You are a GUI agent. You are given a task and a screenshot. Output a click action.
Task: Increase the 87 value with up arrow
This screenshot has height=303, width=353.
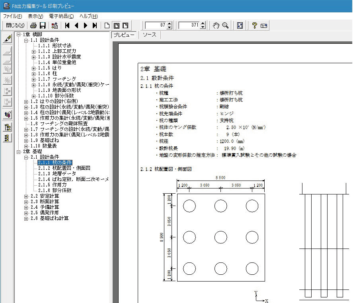coord(170,23)
